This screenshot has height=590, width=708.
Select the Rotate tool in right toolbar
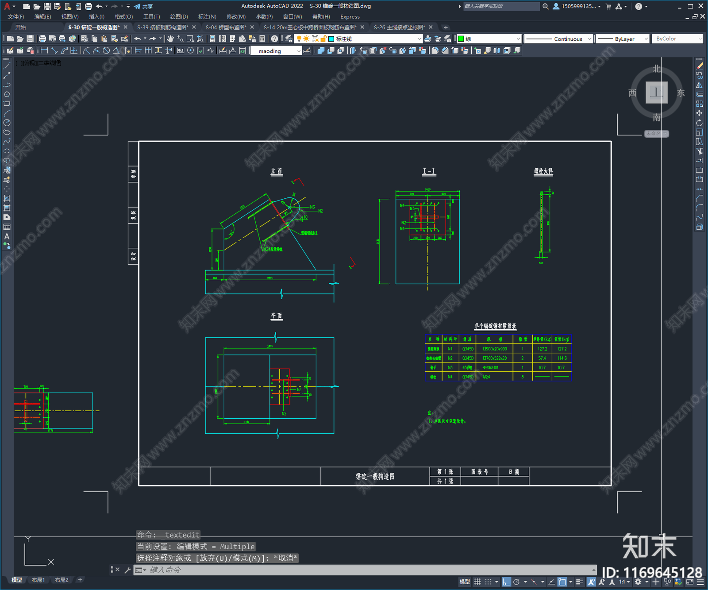click(699, 123)
